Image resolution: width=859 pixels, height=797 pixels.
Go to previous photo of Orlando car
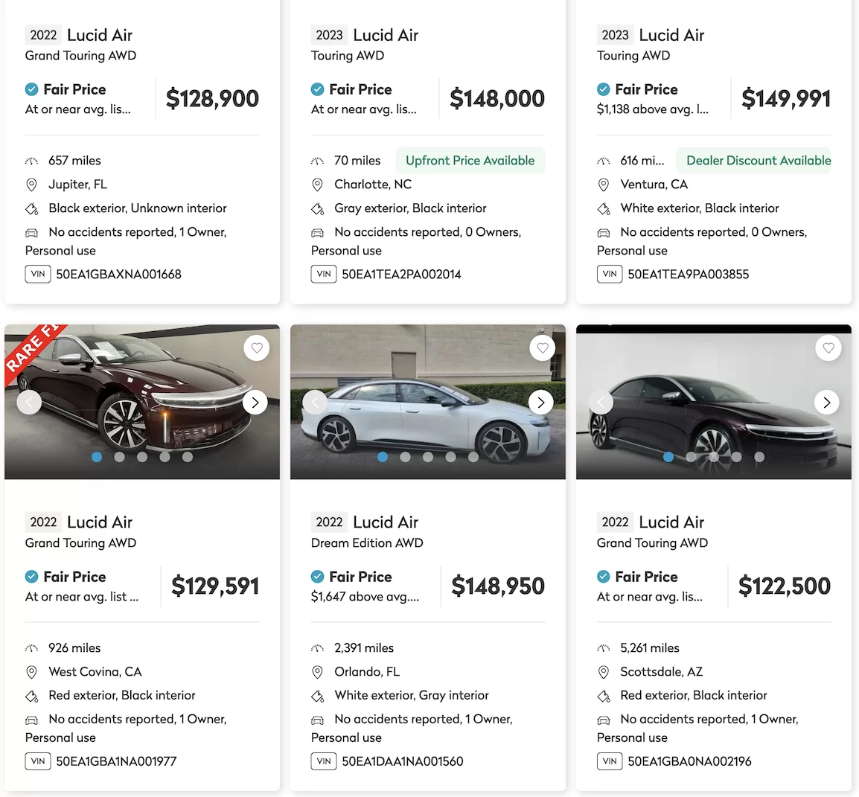[315, 403]
